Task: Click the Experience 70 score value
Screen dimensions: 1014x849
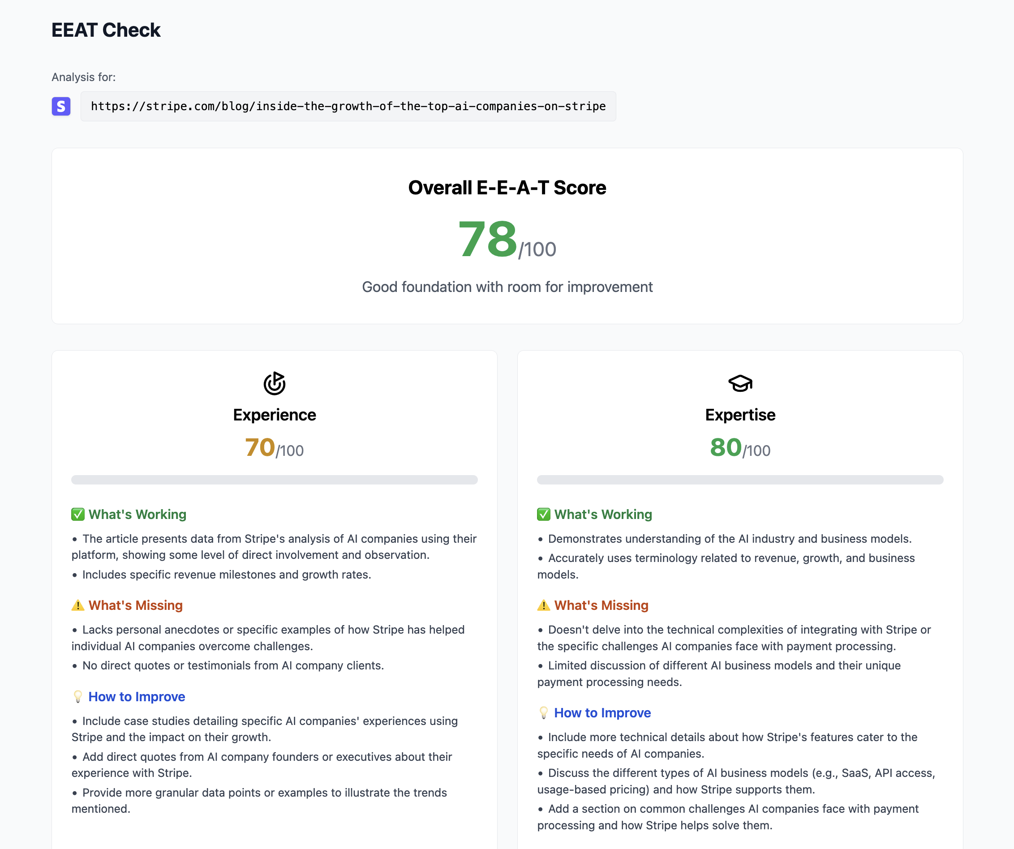Action: point(260,447)
